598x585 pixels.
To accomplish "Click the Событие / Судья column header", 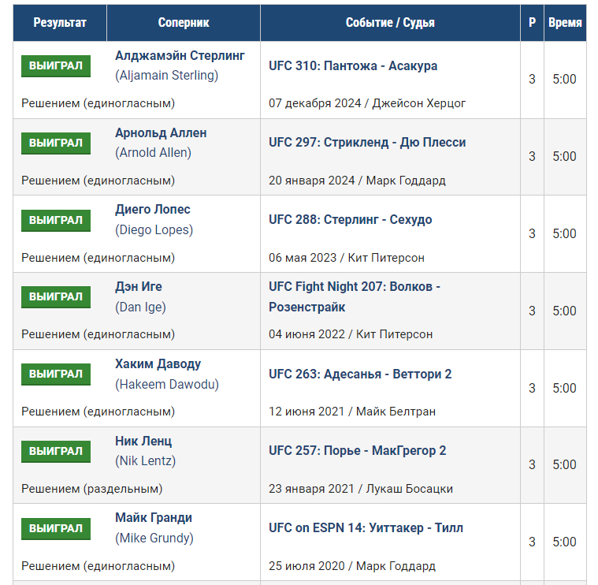I will click(390, 23).
